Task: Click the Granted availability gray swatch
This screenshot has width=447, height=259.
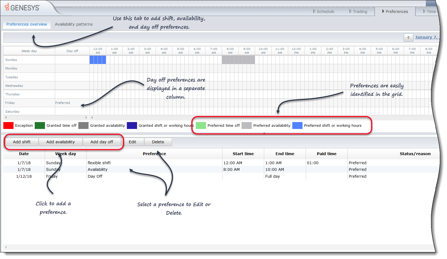Action: tap(83, 126)
